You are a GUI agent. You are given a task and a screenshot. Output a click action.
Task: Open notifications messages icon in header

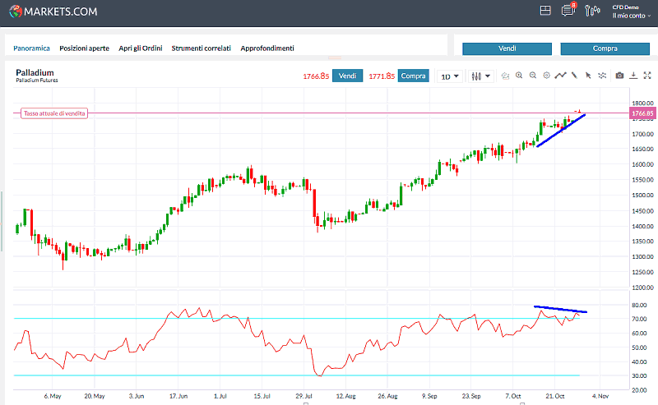click(x=568, y=11)
